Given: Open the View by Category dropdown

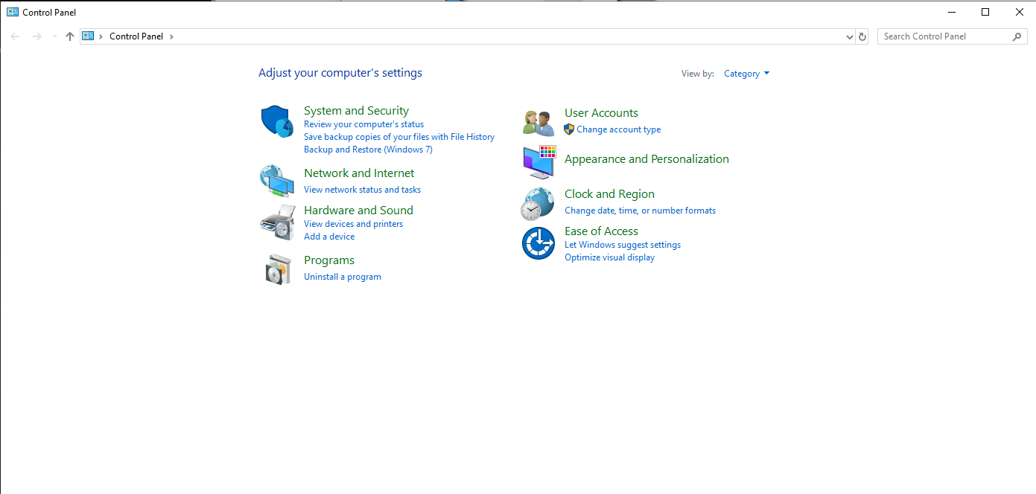Looking at the screenshot, I should tap(747, 74).
